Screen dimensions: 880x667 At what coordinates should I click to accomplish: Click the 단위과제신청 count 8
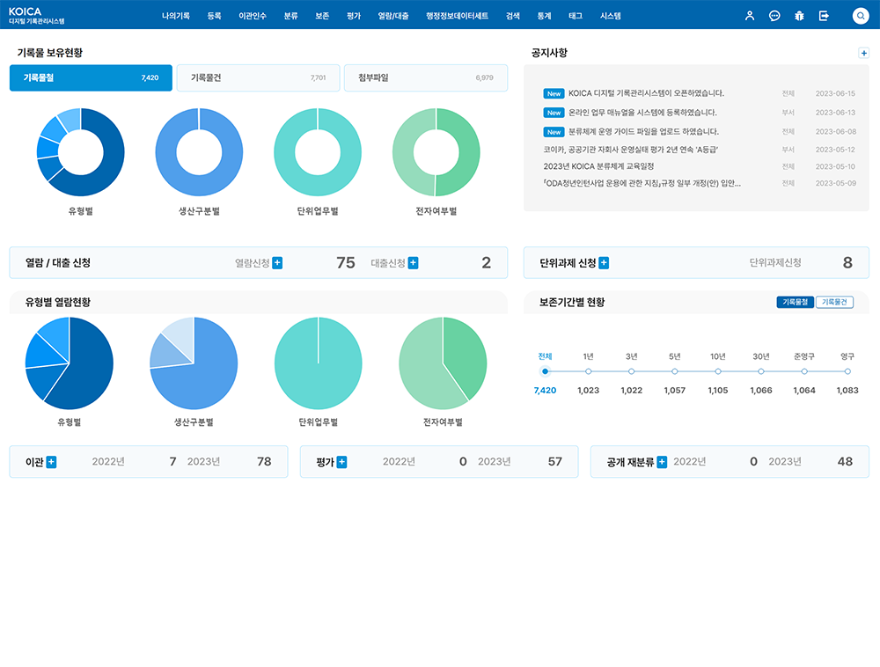click(x=847, y=262)
